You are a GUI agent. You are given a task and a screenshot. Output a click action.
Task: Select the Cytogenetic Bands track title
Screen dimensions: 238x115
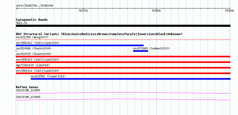coord(32,20)
